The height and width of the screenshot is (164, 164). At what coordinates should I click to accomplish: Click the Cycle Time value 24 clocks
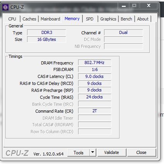tap(94, 97)
